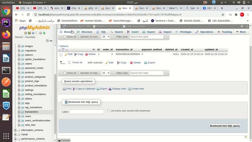Open Display chart for results

pyautogui.click(x=117, y=89)
